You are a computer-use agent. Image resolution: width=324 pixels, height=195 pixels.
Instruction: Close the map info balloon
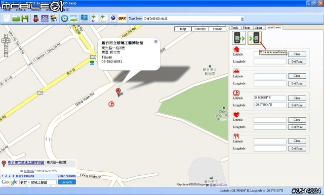156,41
